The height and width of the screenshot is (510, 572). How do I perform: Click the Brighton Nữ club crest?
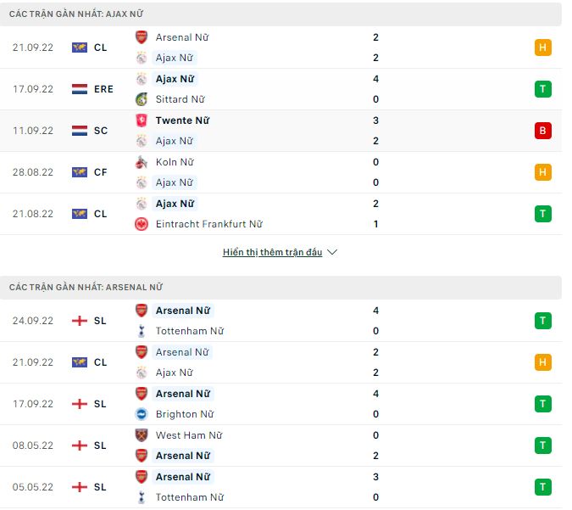[x=142, y=414]
